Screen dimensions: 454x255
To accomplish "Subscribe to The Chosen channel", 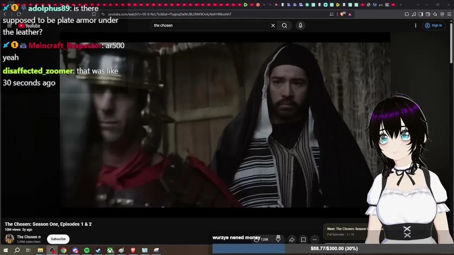I will pyautogui.click(x=58, y=239).
